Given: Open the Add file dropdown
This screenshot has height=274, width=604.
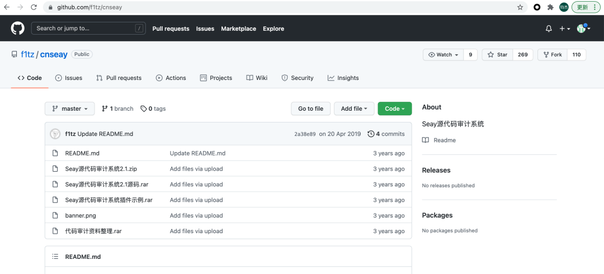Looking at the screenshot, I should 354,108.
